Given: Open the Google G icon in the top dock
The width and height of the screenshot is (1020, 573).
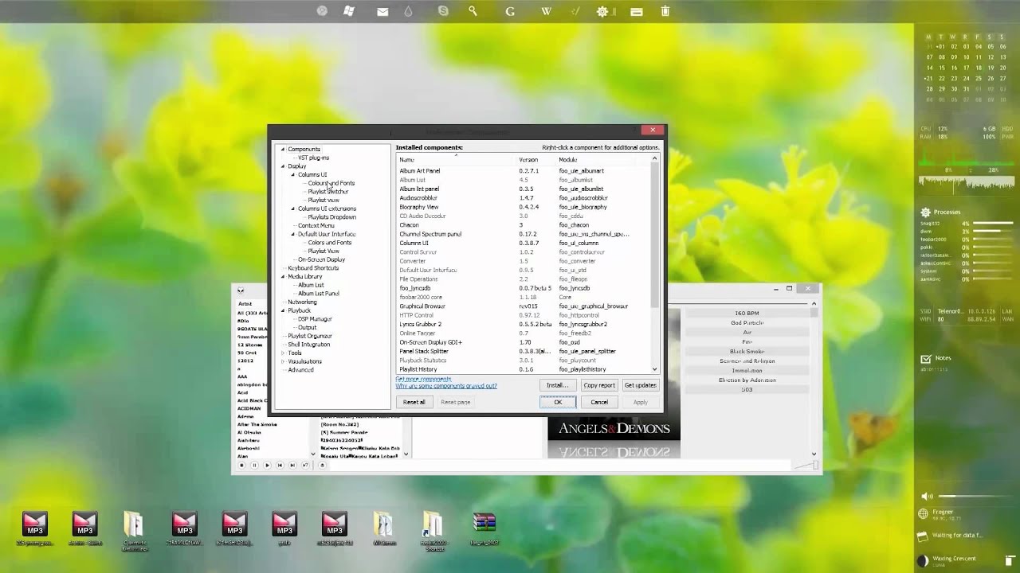Looking at the screenshot, I should pos(510,11).
